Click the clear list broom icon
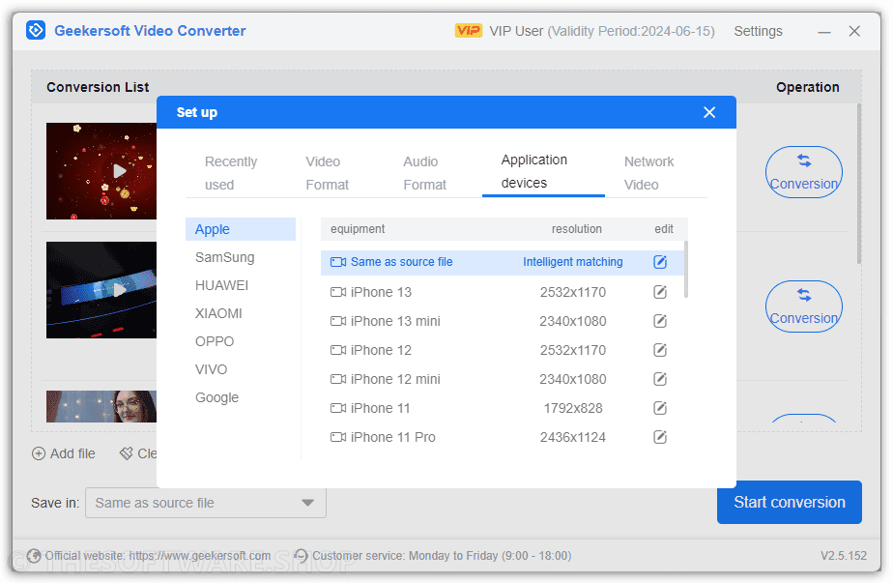Screen dimensions: 893x583 tap(126, 453)
